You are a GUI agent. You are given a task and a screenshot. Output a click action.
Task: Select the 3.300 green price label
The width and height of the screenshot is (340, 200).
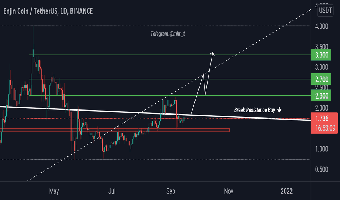coord(321,55)
